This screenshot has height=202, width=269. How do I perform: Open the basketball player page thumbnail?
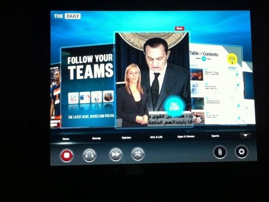(x=55, y=96)
